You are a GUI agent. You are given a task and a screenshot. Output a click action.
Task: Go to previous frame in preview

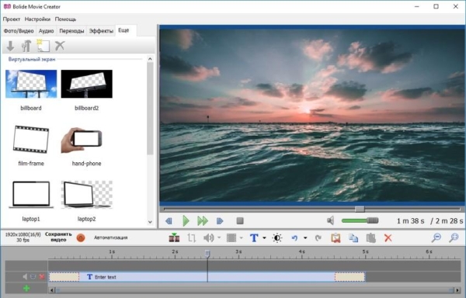169,221
